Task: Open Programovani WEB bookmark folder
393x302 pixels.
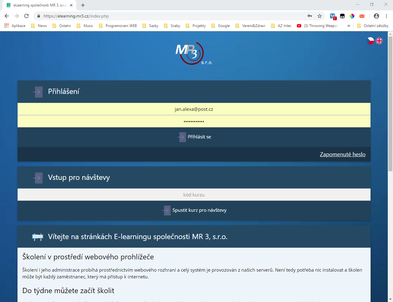Action: [118, 26]
